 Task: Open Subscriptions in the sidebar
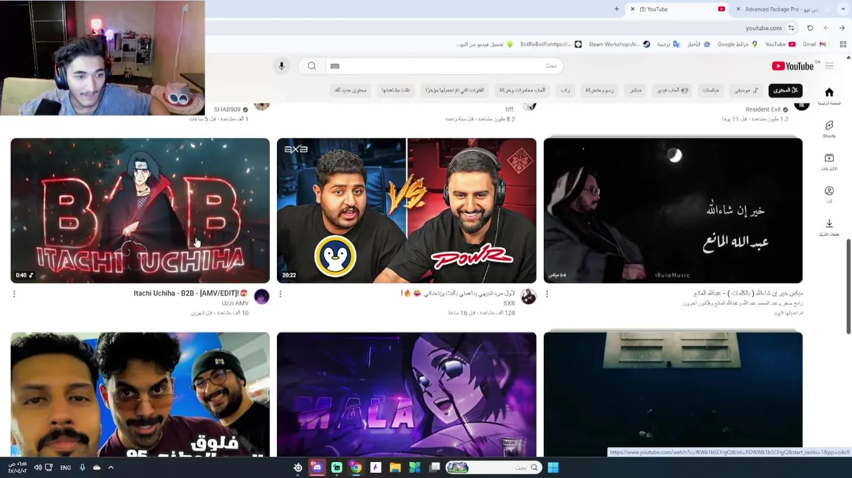829,162
